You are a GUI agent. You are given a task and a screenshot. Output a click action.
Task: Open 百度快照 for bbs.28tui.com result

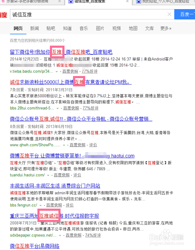[71, 108]
